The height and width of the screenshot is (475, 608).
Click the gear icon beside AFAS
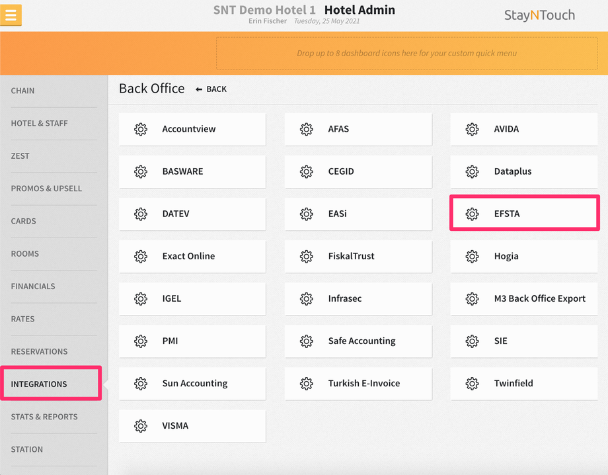click(307, 129)
